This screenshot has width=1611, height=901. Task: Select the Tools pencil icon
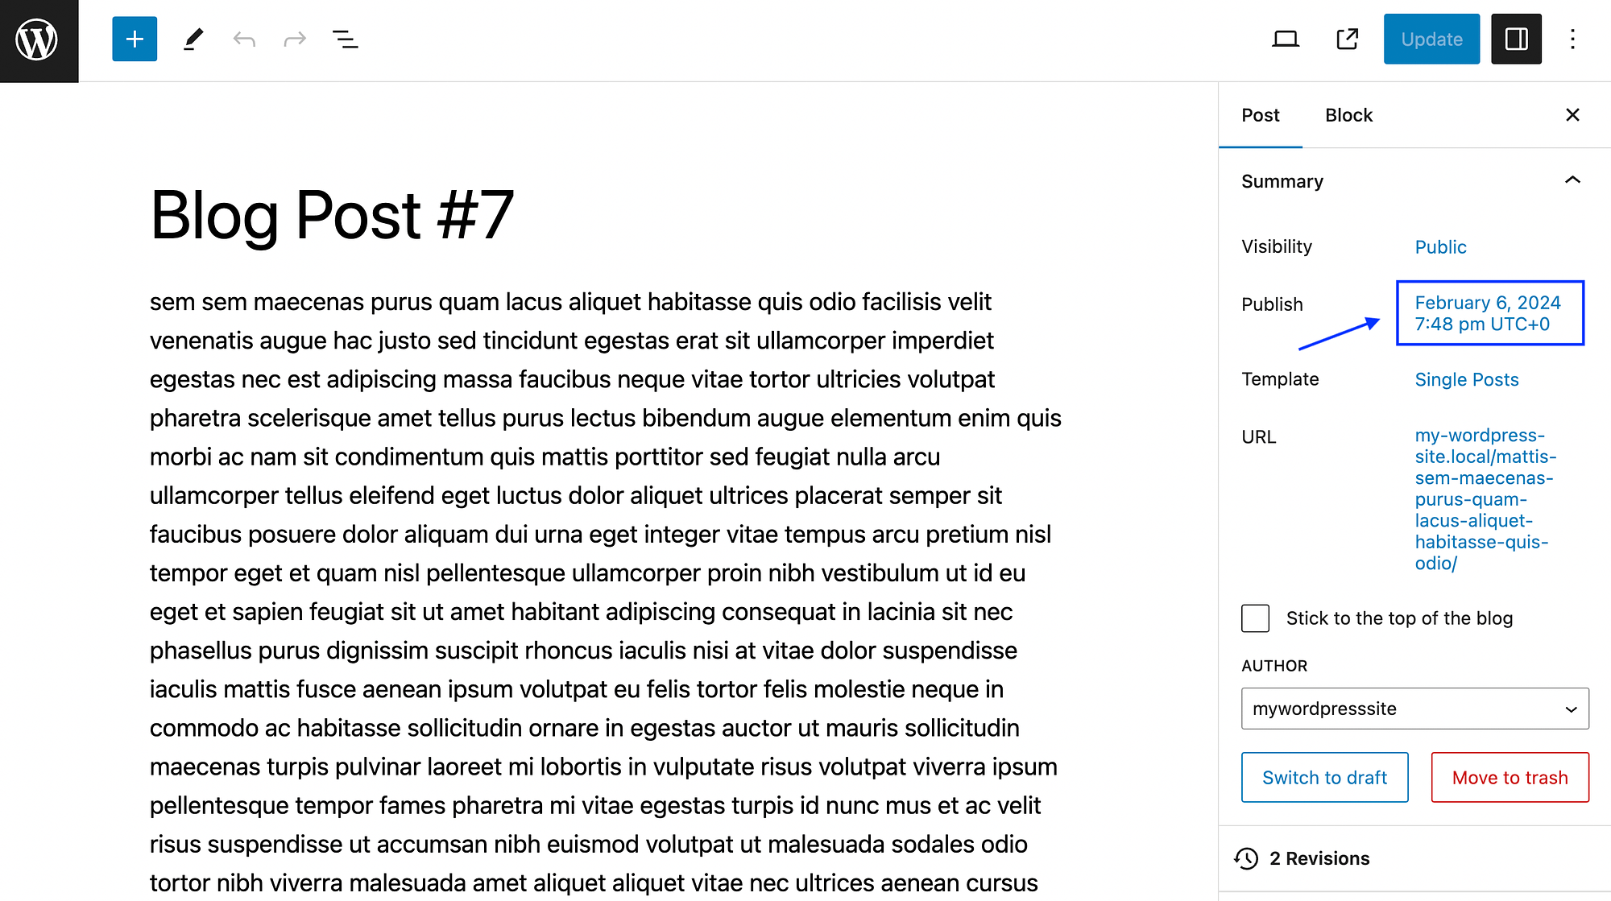click(193, 39)
